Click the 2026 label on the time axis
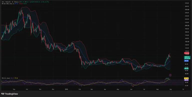Image resolution: width=192 pixels, height=97 pixels. (x=66, y=89)
